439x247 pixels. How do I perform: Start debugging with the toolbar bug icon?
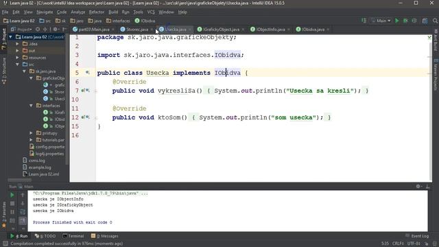coord(405,21)
